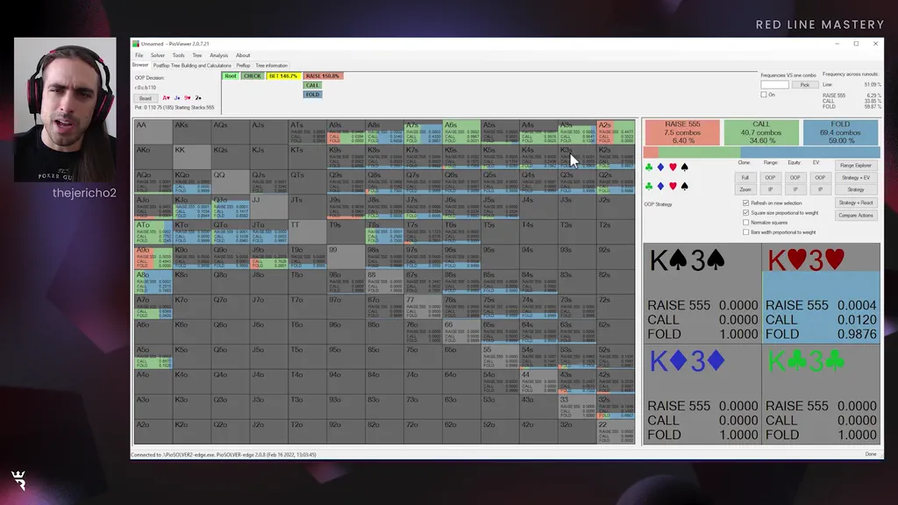This screenshot has height=505, width=898.
Task: Enable Bars width proportional to weight
Action: (x=745, y=232)
